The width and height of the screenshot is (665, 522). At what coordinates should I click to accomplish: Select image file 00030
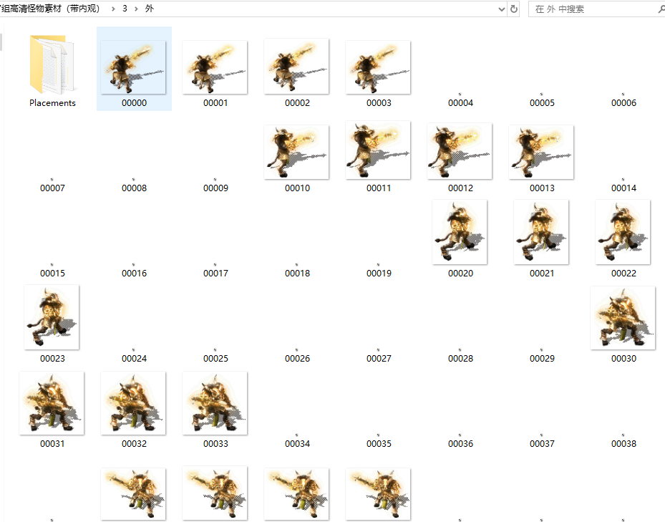[623, 318]
